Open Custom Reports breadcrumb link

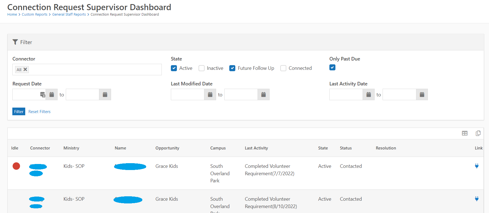pyautogui.click(x=35, y=15)
